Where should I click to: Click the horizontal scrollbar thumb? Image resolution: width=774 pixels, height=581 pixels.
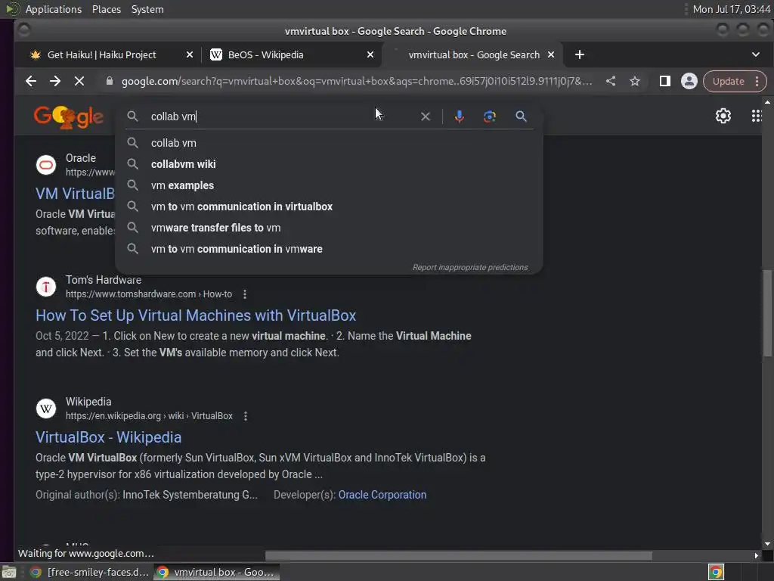[x=459, y=556]
